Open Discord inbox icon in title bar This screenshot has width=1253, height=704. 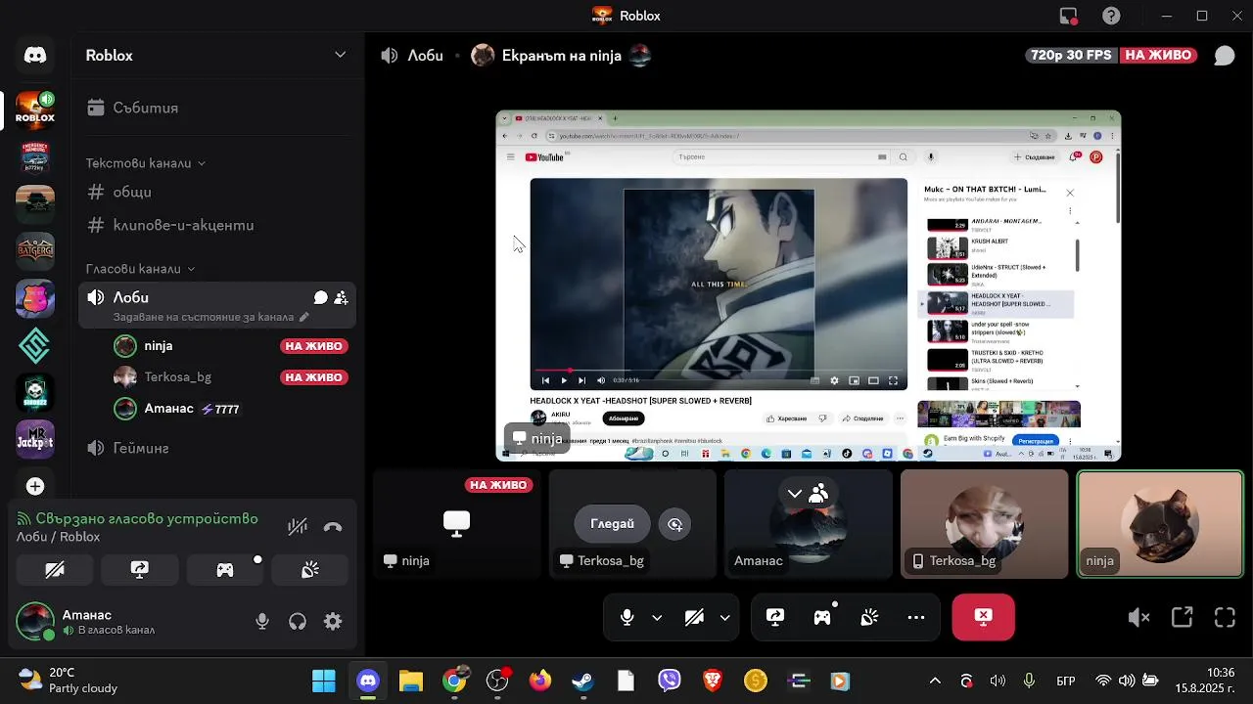tap(1069, 16)
